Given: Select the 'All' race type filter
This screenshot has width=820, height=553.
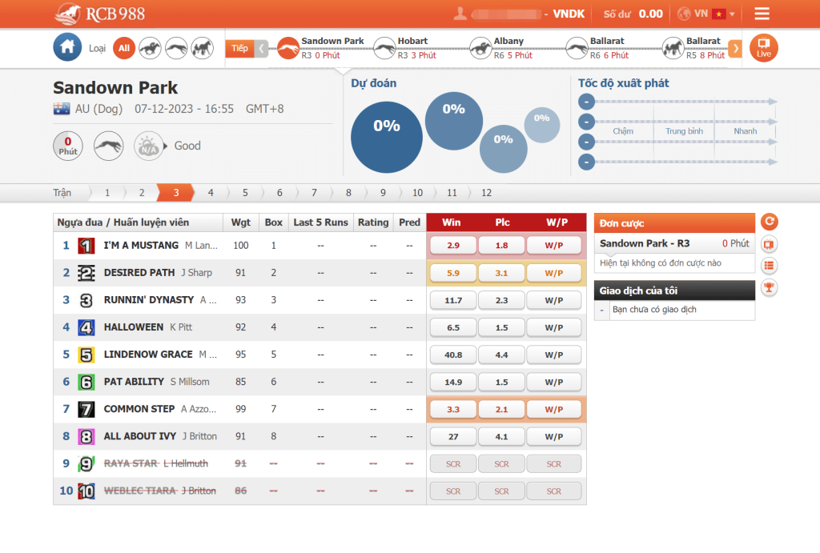Looking at the screenshot, I should [123, 48].
